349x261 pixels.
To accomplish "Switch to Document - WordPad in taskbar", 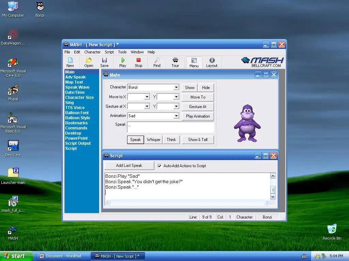I will pos(63,256).
